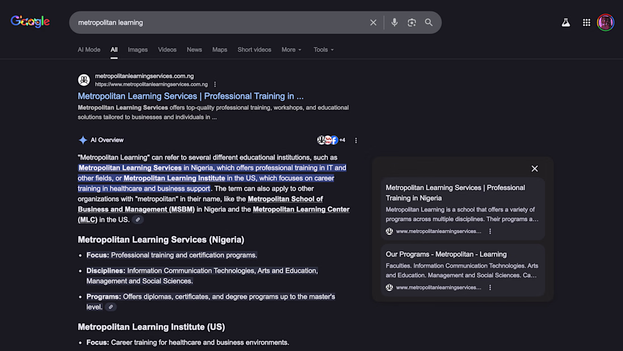Click 'Metropolitan Learning Services (Nigeria)' heading

click(x=161, y=240)
